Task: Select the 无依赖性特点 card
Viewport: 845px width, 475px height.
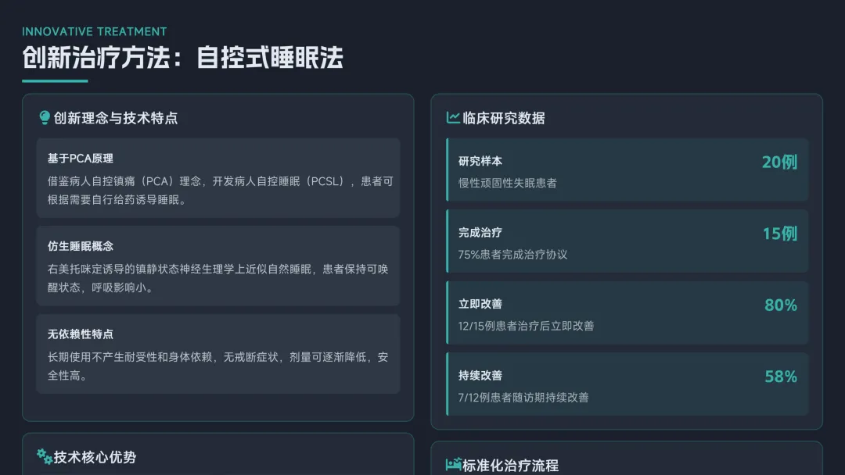Action: point(218,354)
